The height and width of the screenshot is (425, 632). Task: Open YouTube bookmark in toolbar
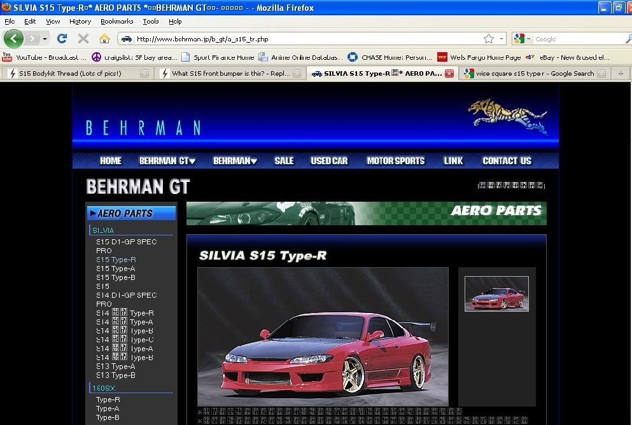pos(45,57)
